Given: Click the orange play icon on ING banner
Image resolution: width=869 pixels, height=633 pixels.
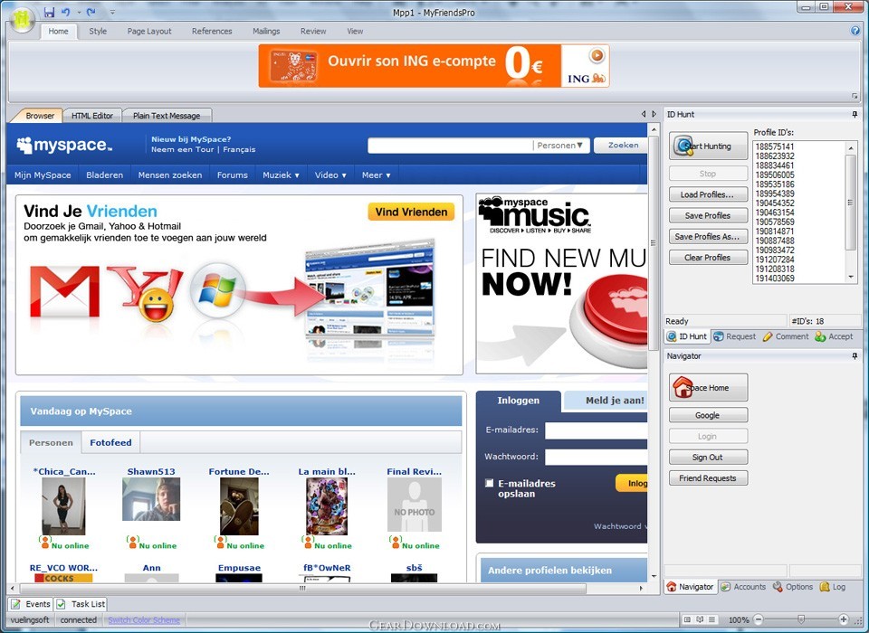Looking at the screenshot, I should pyautogui.click(x=597, y=55).
